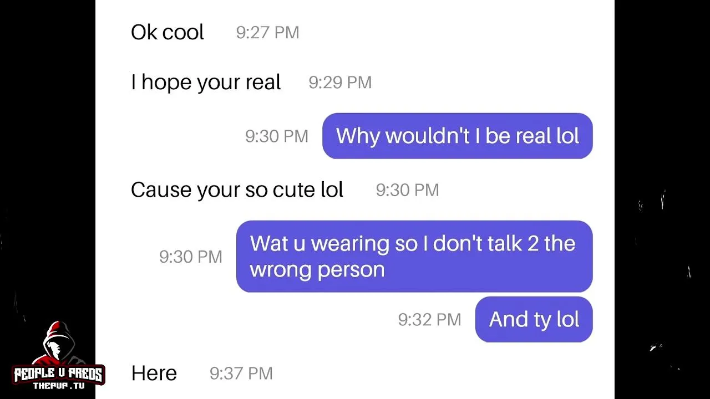Select the "I hope your real" message
Viewport: 710px width, 399px height.
pos(206,82)
